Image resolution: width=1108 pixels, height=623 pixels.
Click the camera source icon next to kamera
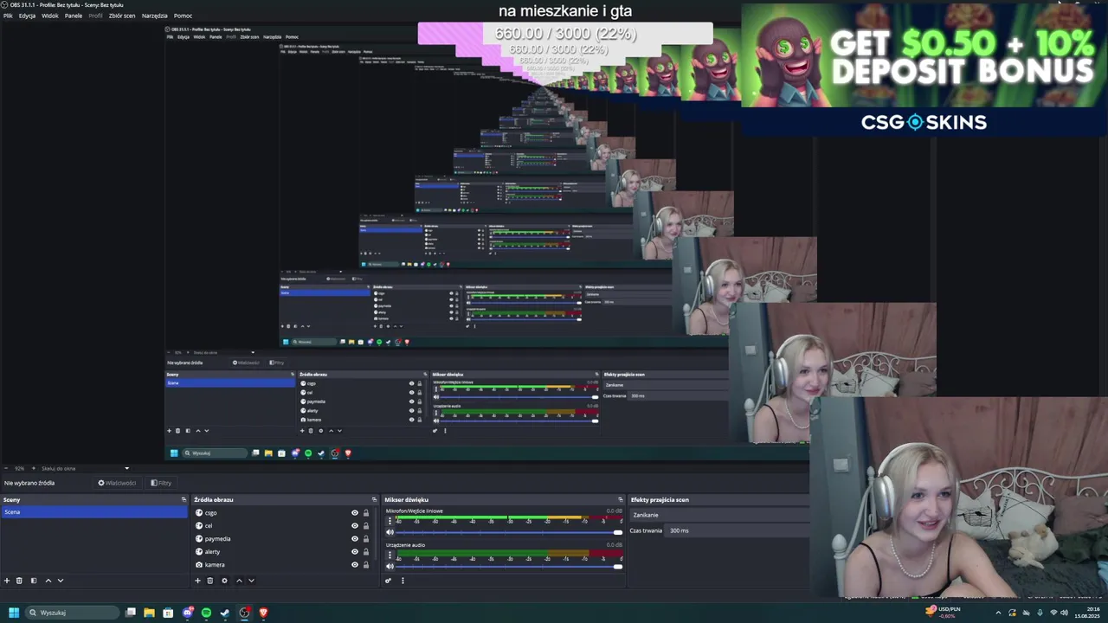tap(199, 564)
